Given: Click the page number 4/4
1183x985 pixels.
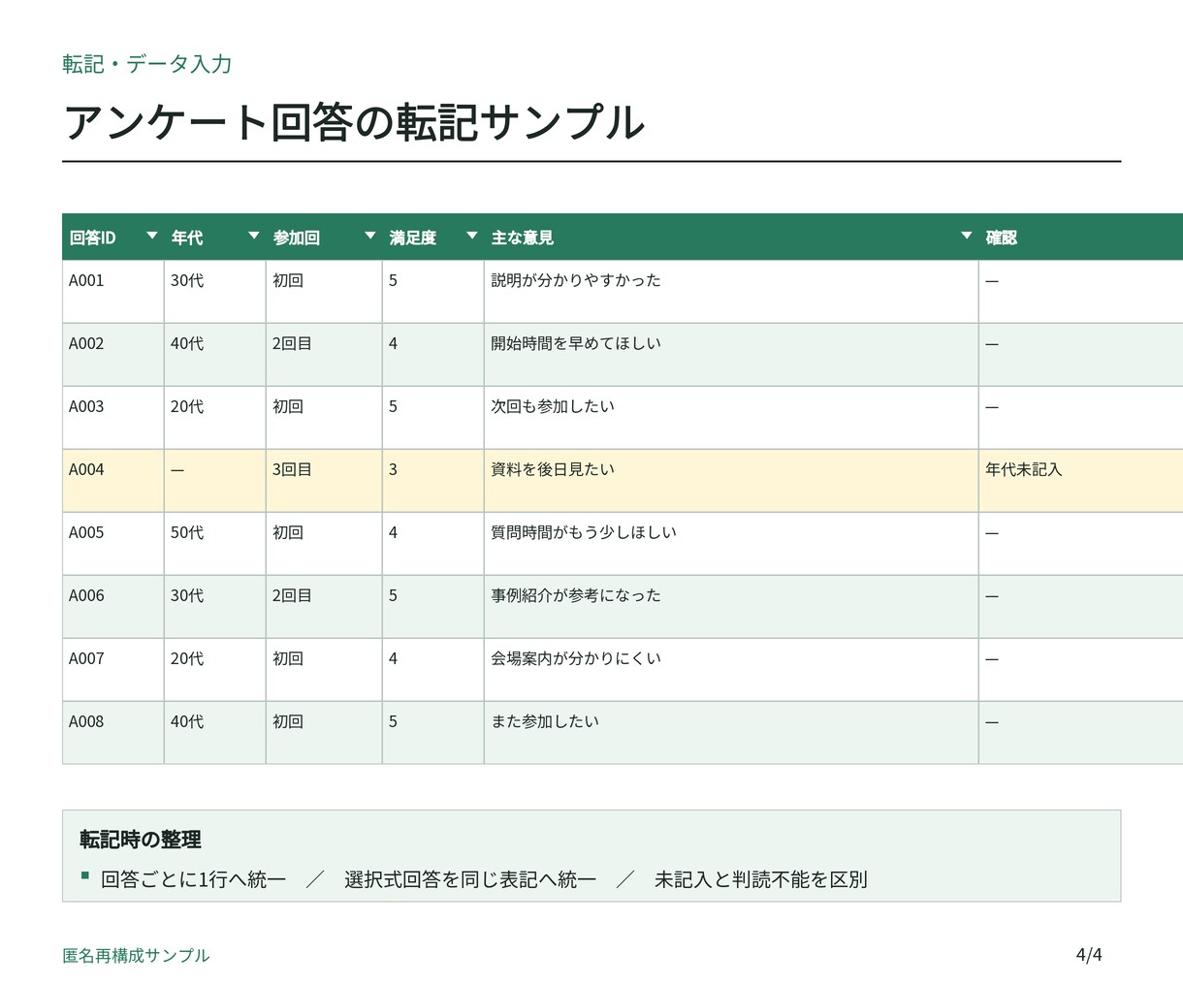Looking at the screenshot, I should tap(1089, 955).
